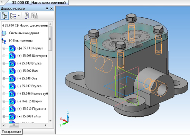This screenshot has width=190, height=135.
Task: Expand the 35.006 Колесо зуб component
Action: point(4,94)
